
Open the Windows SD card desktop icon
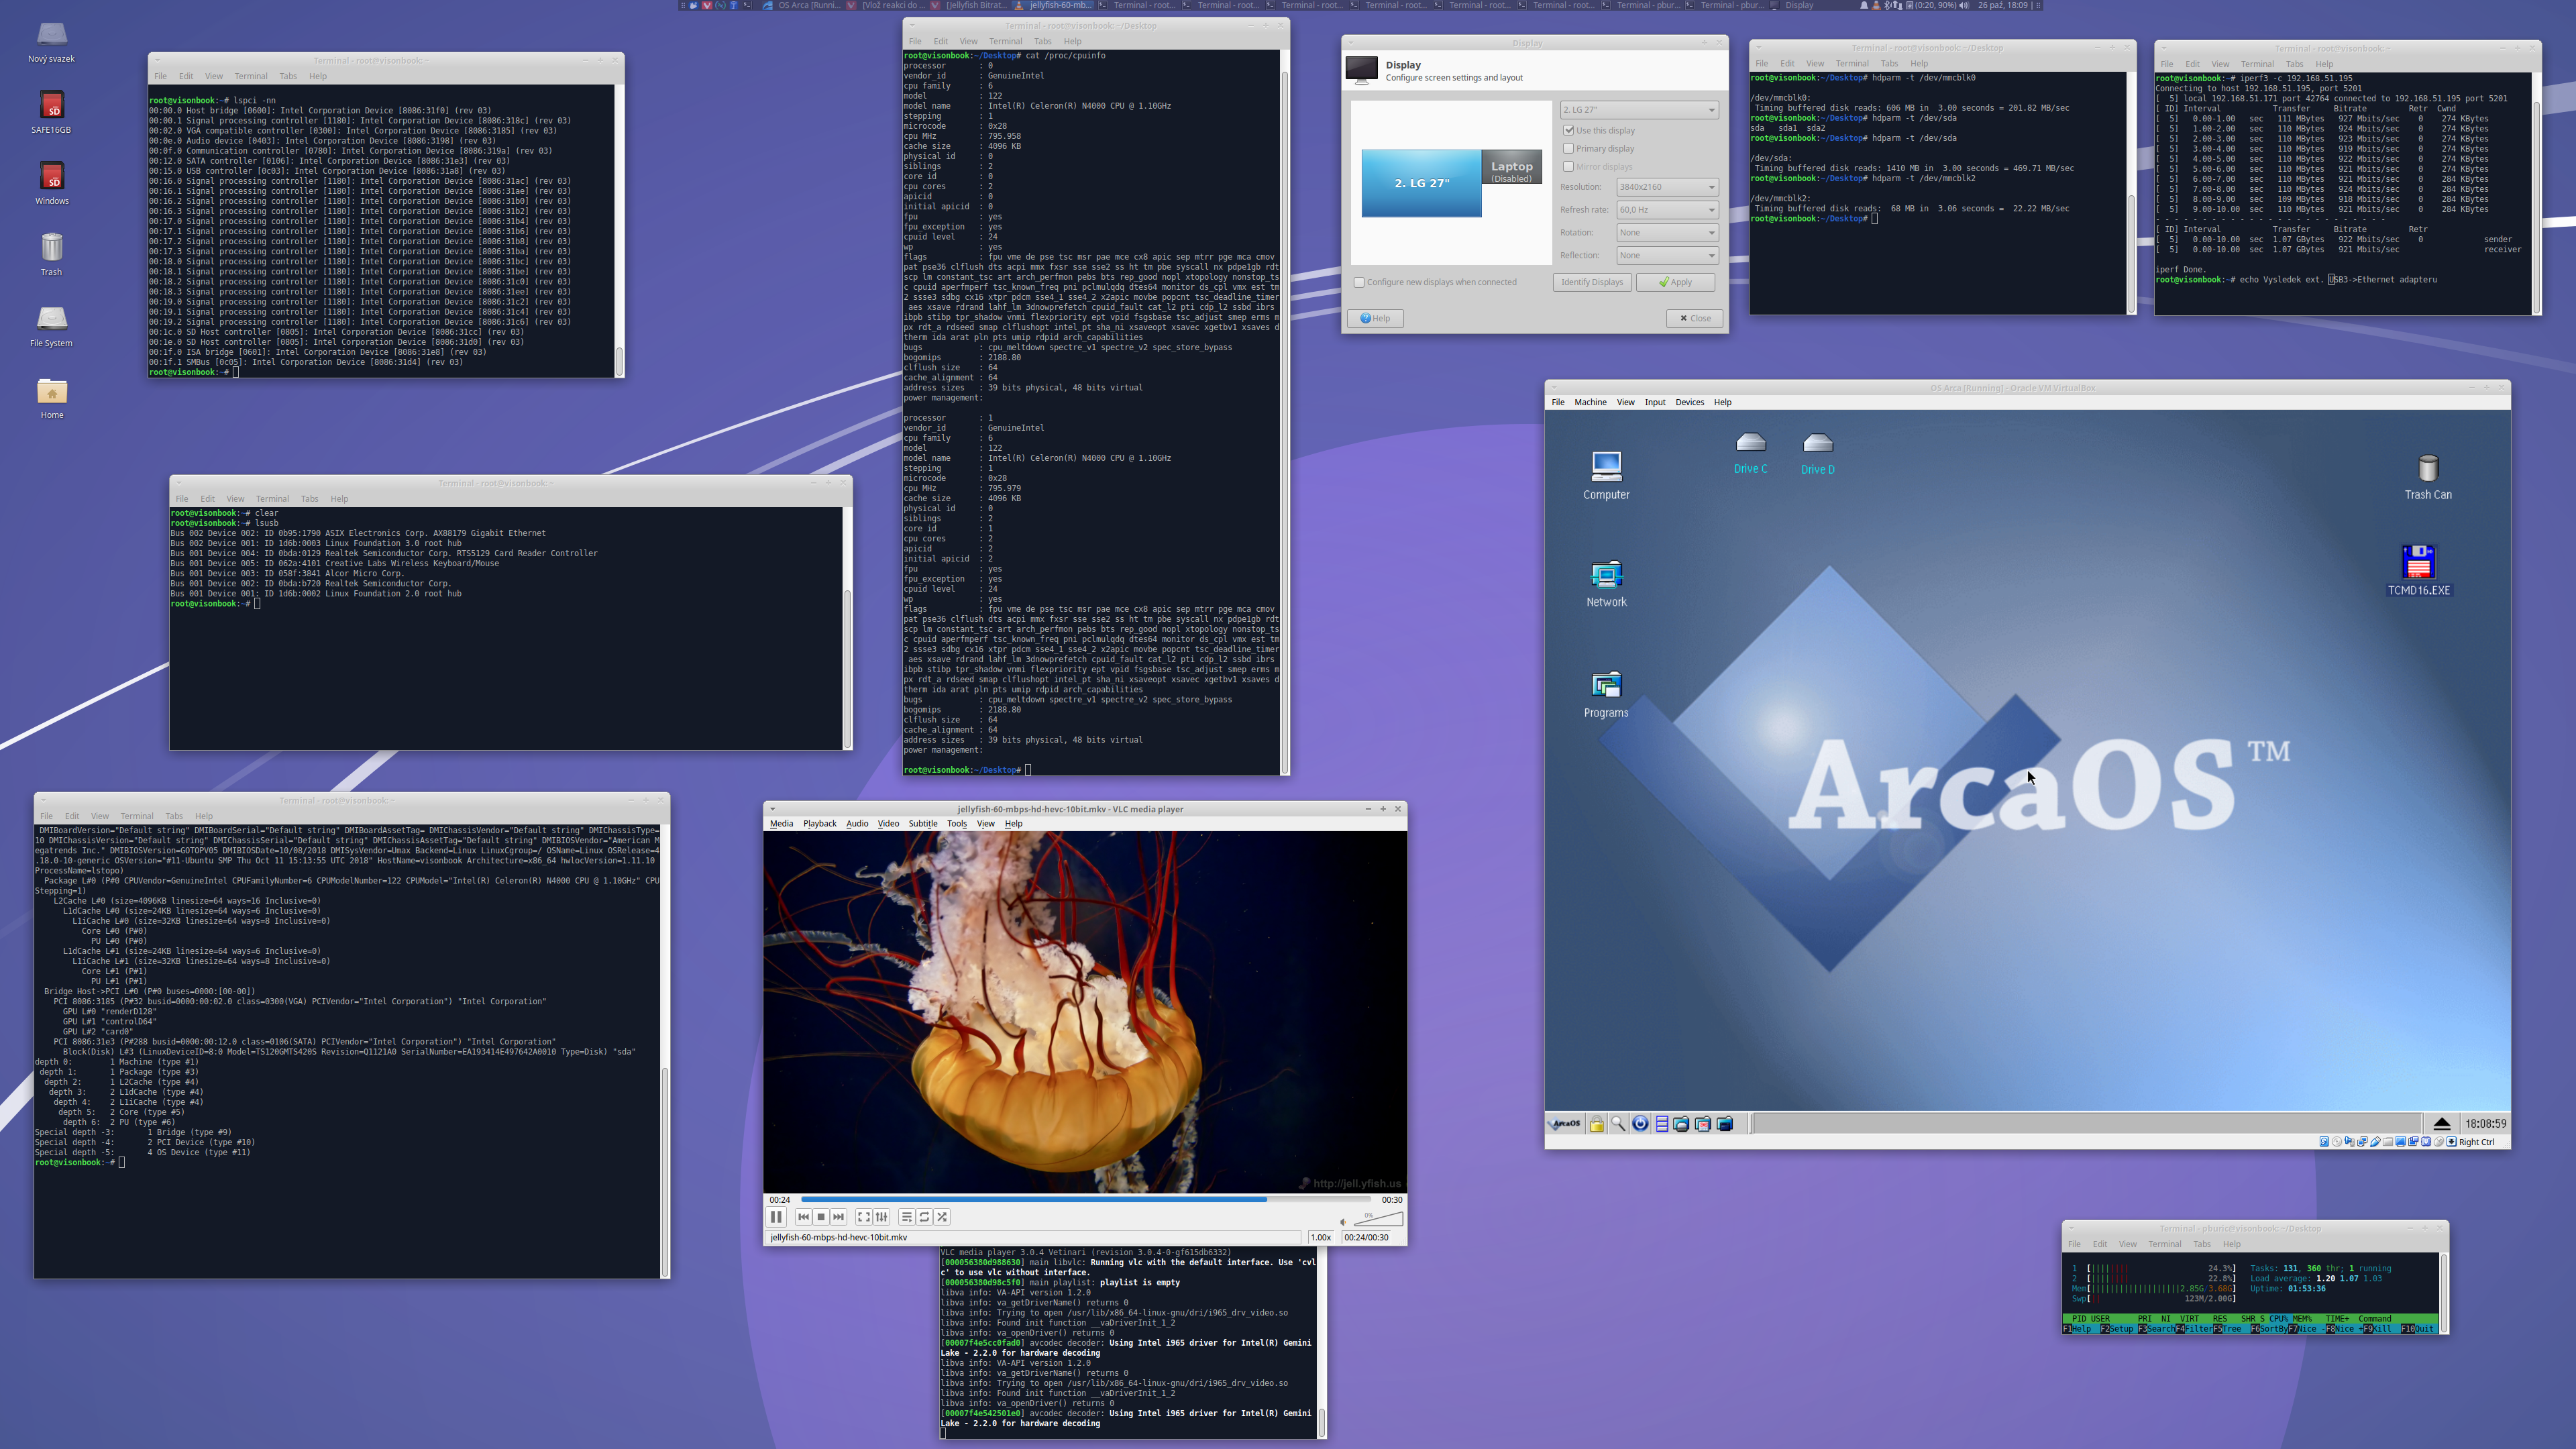[51, 184]
